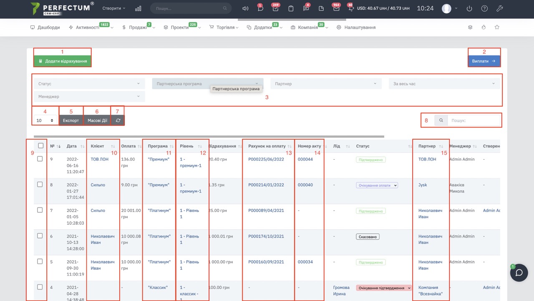Screen dimensions: 534x301
Task: Check the checkbox for row number 7
Action: 40,210
